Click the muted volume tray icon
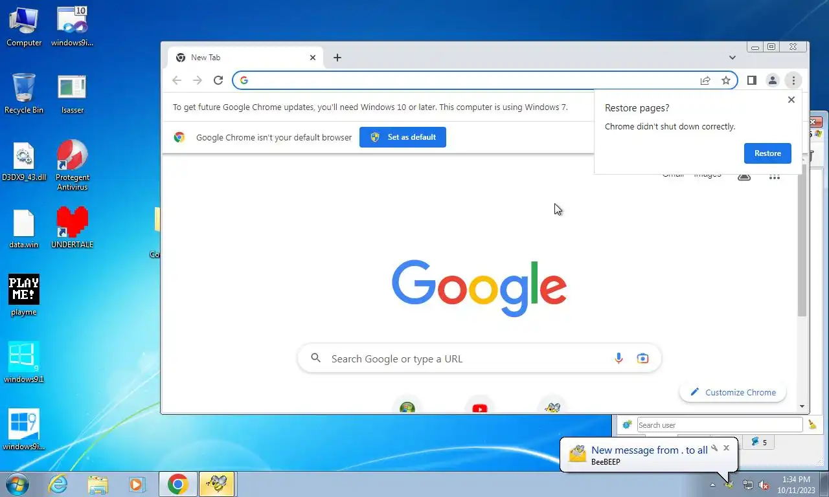The height and width of the screenshot is (497, 829). tap(764, 485)
